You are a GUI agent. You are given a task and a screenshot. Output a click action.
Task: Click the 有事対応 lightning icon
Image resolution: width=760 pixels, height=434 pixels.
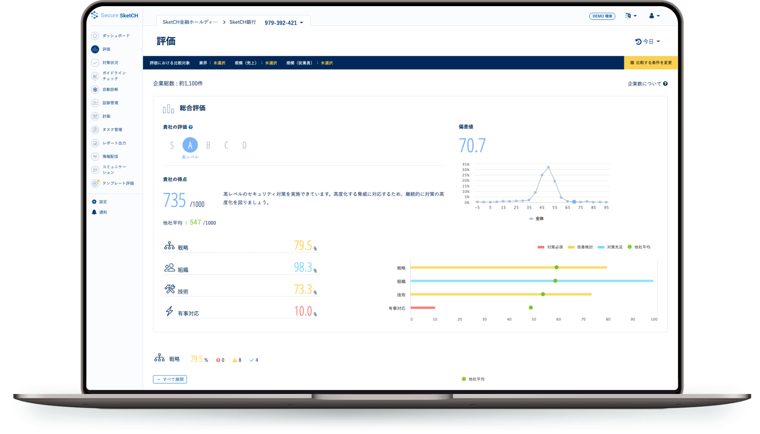coord(170,311)
